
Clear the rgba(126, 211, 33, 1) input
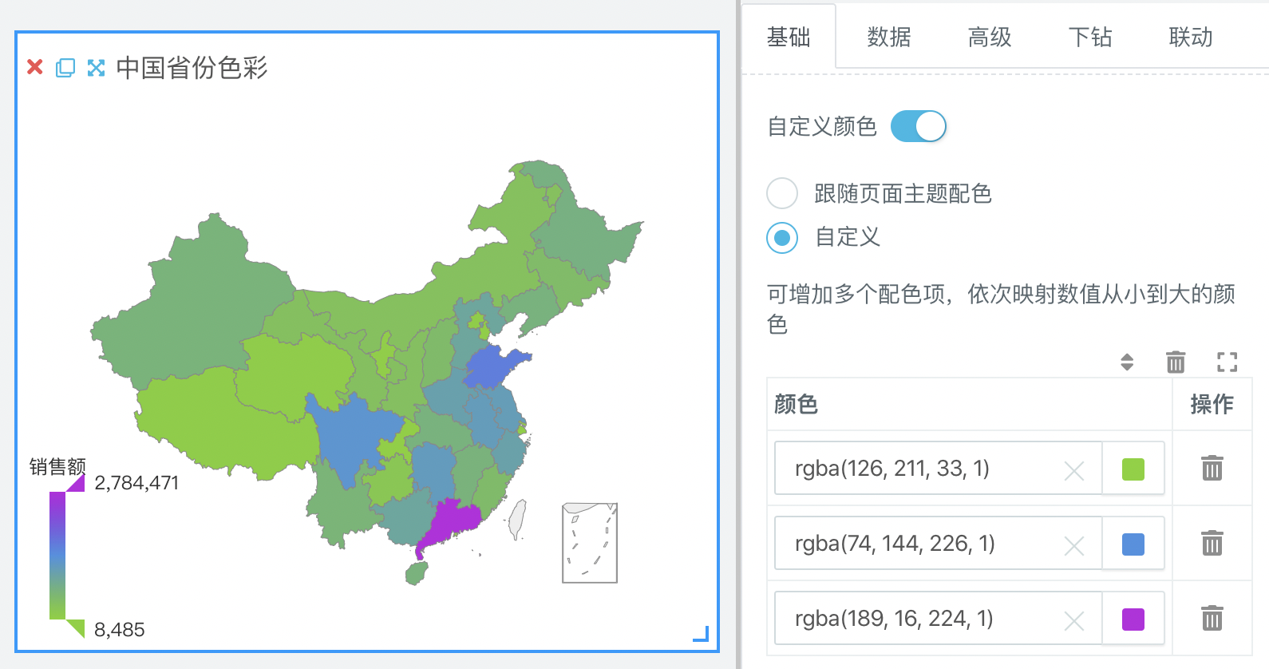pyautogui.click(x=1074, y=471)
